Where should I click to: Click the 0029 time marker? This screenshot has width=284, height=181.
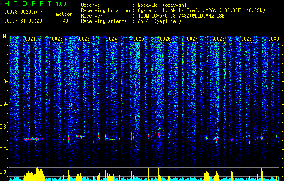coord(247,39)
